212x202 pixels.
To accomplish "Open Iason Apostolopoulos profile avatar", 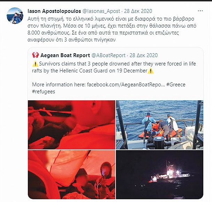I will [x=15, y=16].
